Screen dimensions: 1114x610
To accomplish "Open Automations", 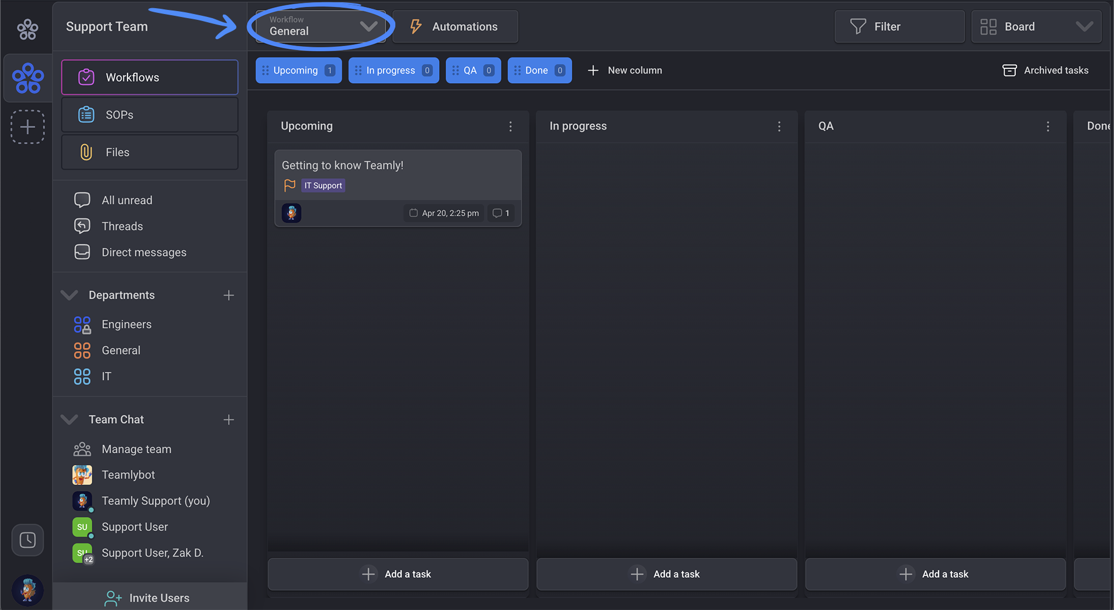I will point(455,26).
